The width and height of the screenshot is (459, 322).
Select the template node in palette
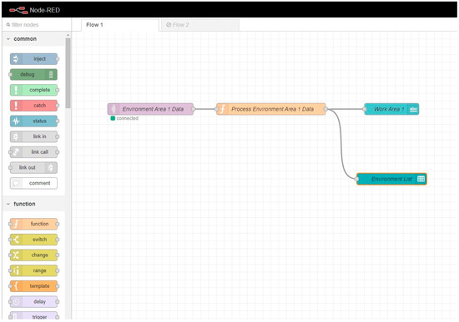tap(33, 286)
